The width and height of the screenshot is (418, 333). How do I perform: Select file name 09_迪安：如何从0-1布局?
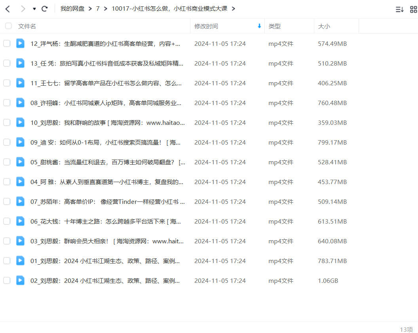tap(105, 142)
